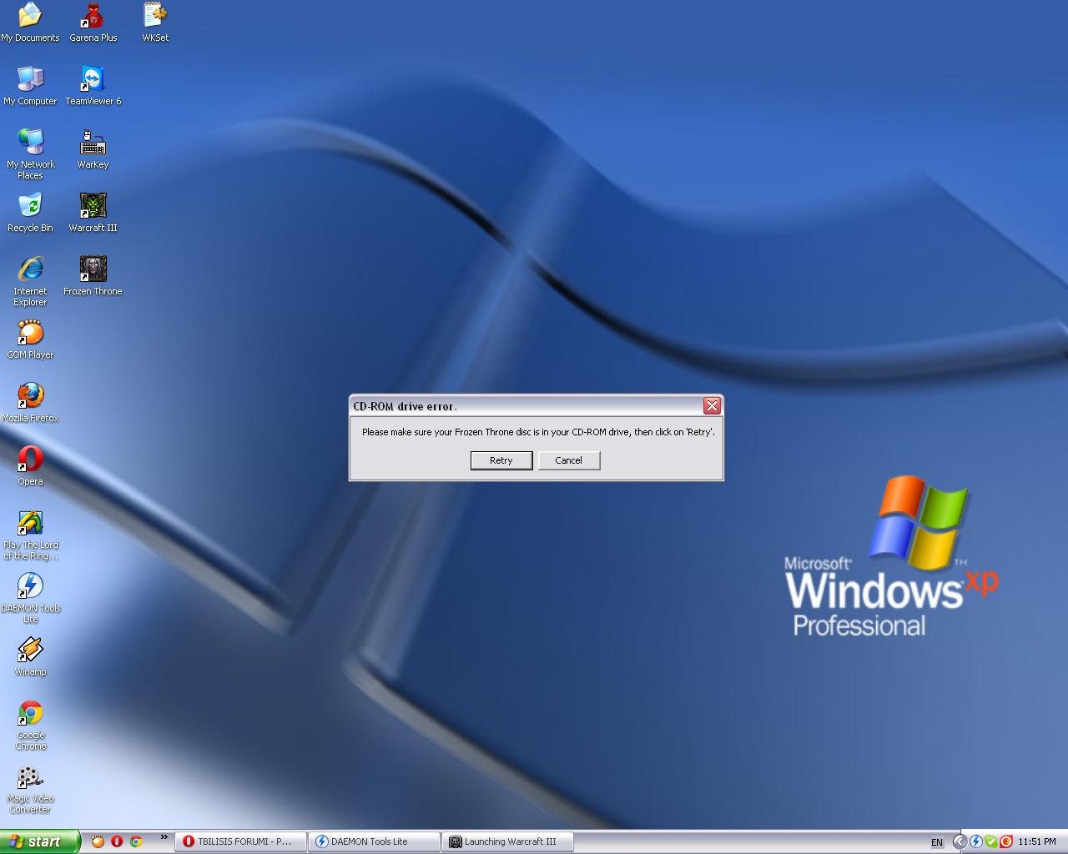Select the Winamp desktop shortcut
This screenshot has width=1068, height=854.
click(x=30, y=650)
